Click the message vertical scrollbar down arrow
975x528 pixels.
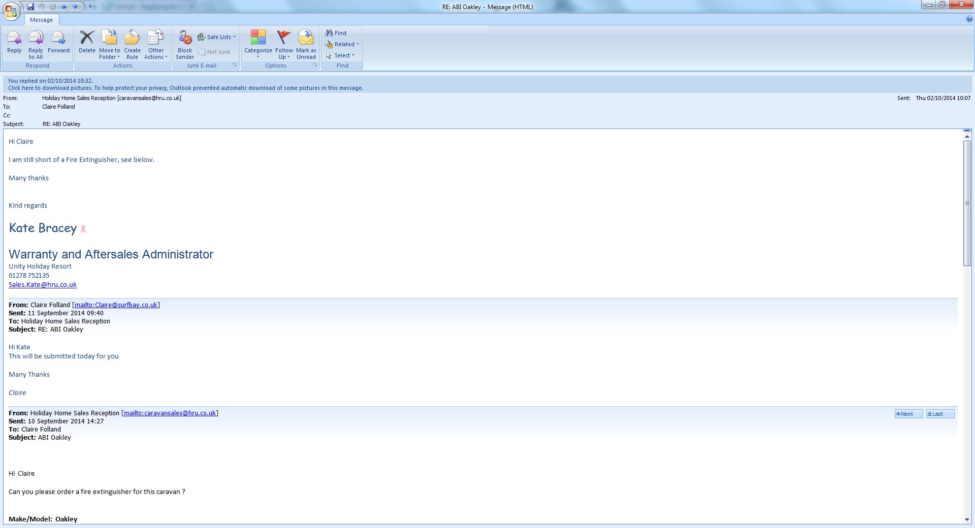coord(967,519)
